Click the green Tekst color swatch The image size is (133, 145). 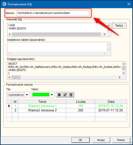pyautogui.click(x=41, y=95)
